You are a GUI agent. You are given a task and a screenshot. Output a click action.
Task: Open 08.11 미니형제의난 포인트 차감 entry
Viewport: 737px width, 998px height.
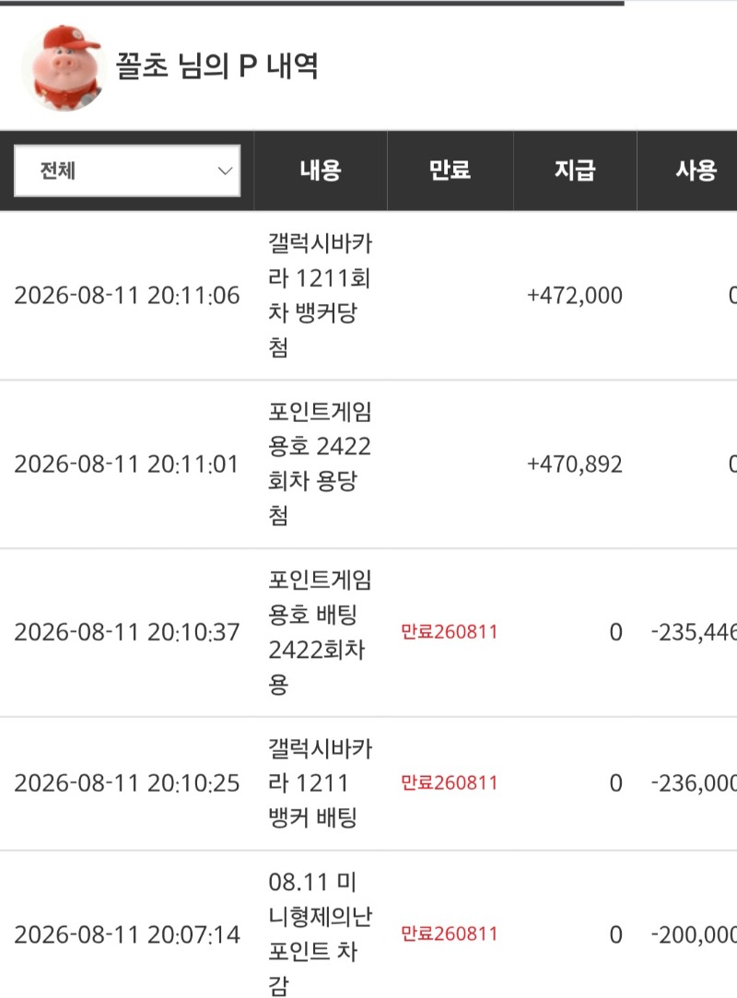pos(320,933)
